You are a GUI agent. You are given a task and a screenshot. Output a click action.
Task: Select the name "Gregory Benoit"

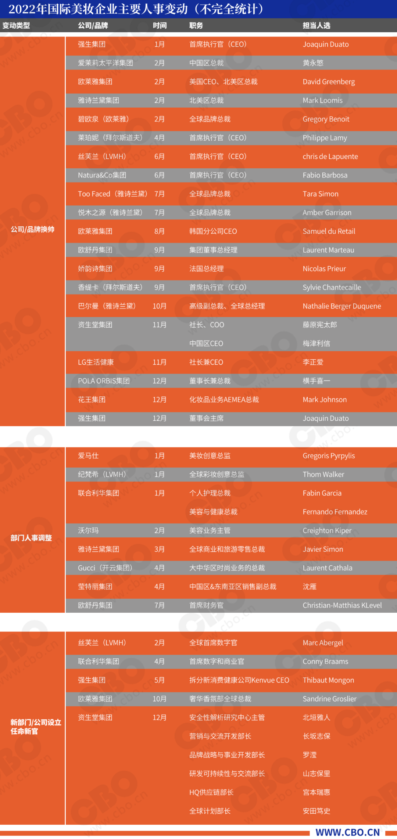coord(326,119)
